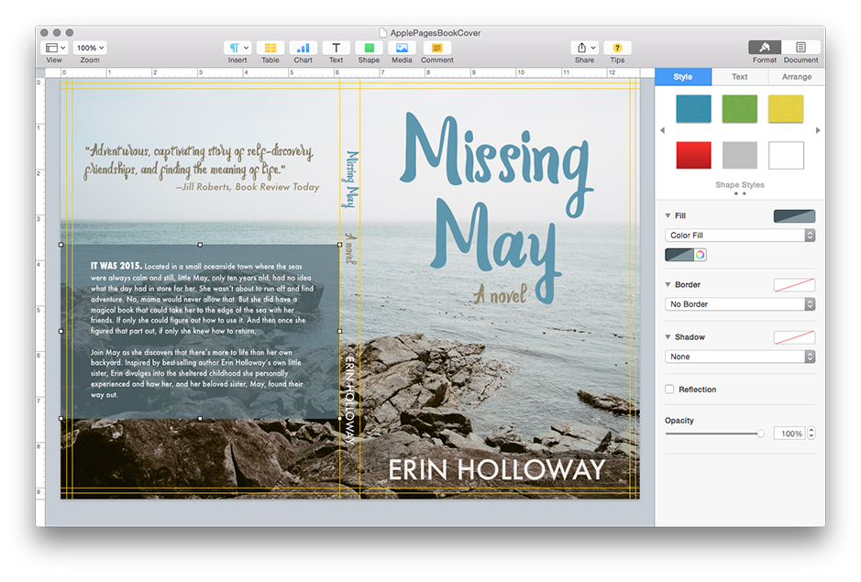
Task: Open Tips from the toolbar
Action: [617, 48]
